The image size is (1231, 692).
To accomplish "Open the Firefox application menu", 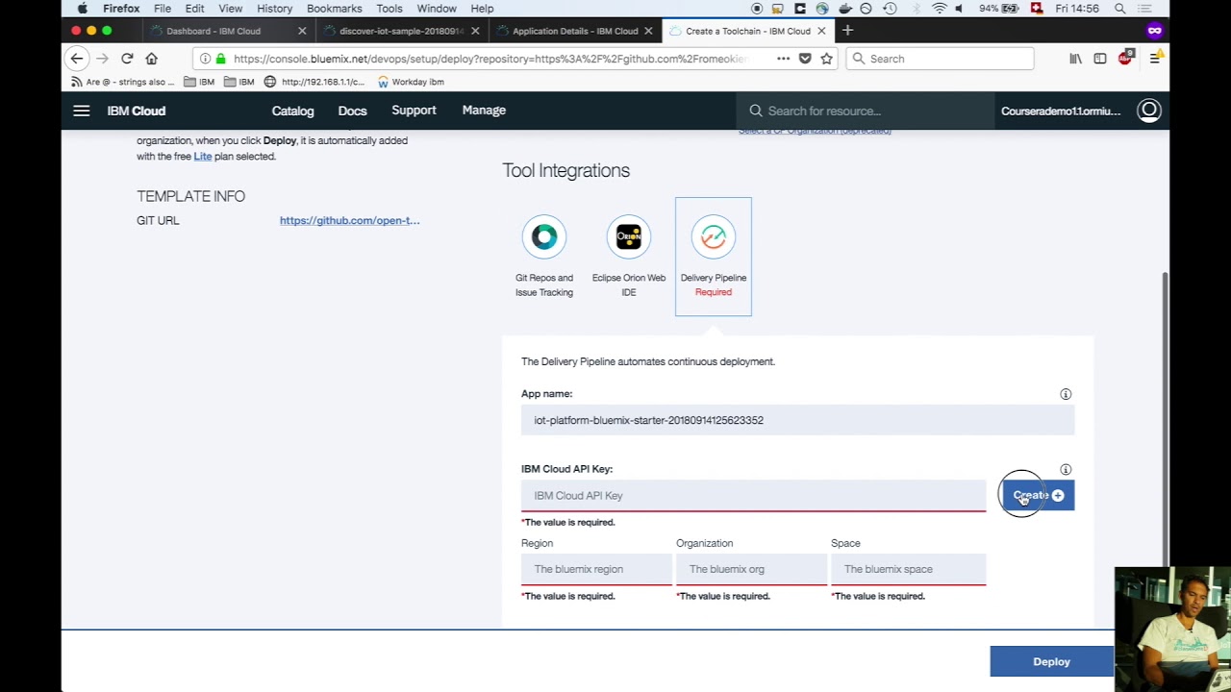I will [x=1155, y=59].
